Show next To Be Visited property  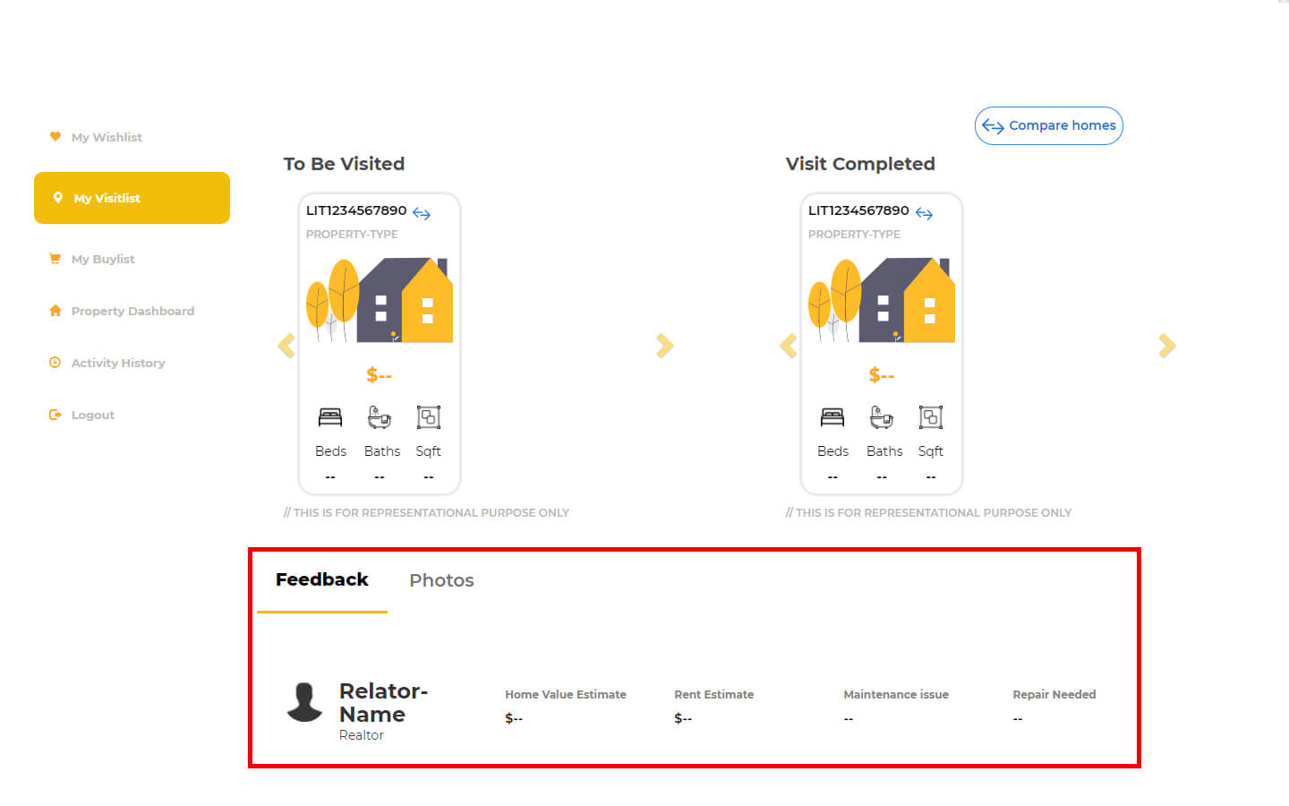[664, 346]
